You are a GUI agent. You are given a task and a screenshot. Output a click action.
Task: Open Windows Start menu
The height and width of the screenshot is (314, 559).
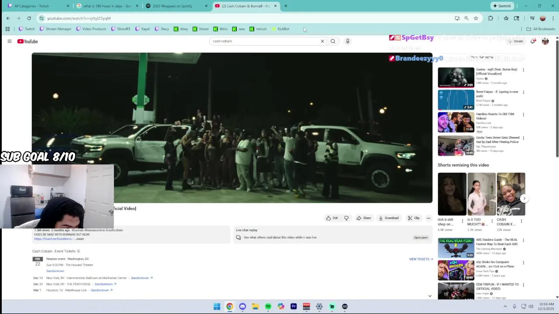coord(217,307)
